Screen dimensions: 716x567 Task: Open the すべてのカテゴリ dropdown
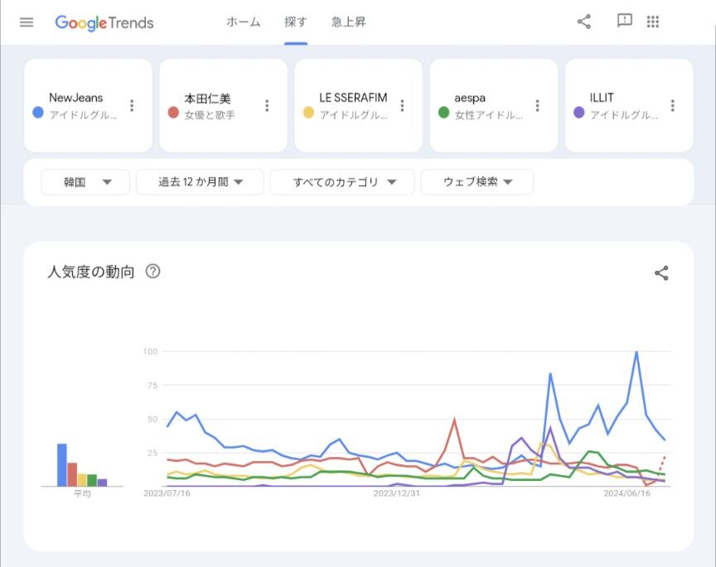pyautogui.click(x=342, y=182)
